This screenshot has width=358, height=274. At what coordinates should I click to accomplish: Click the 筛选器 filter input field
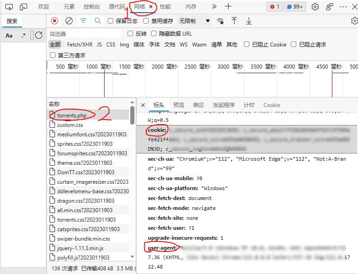click(x=85, y=34)
